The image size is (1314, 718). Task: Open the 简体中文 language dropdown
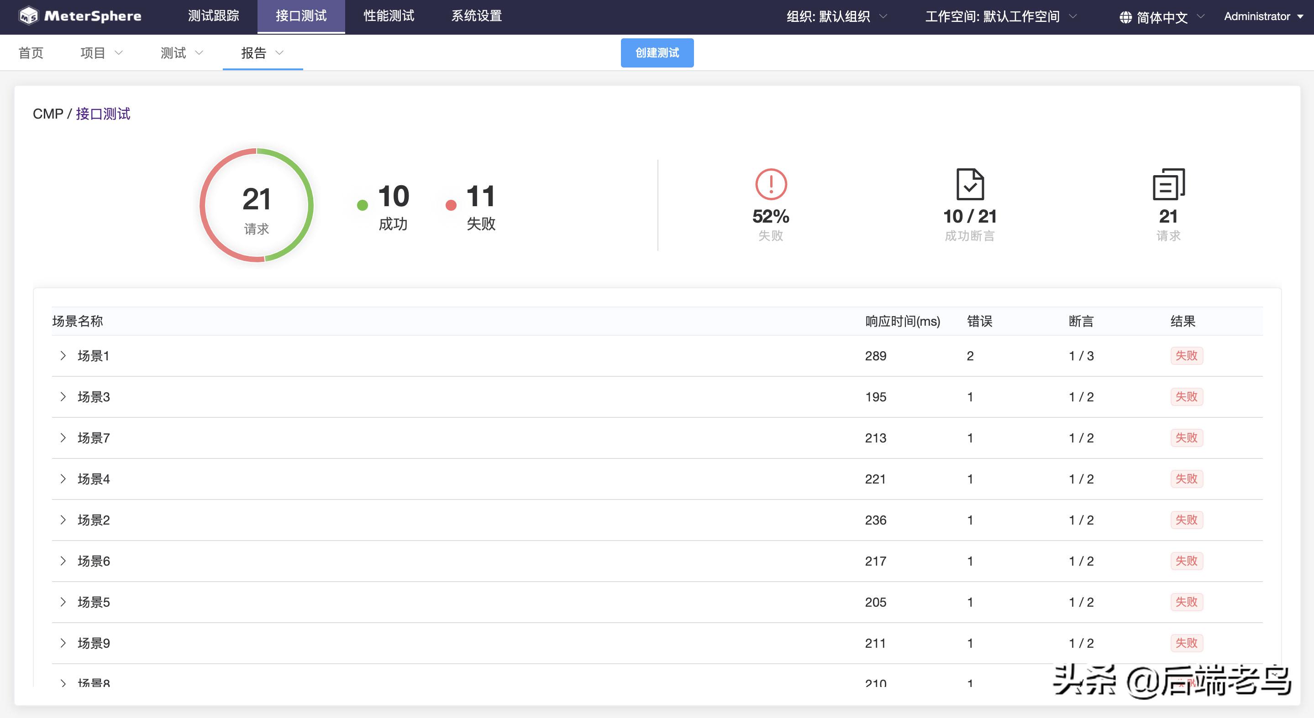(x=1162, y=17)
